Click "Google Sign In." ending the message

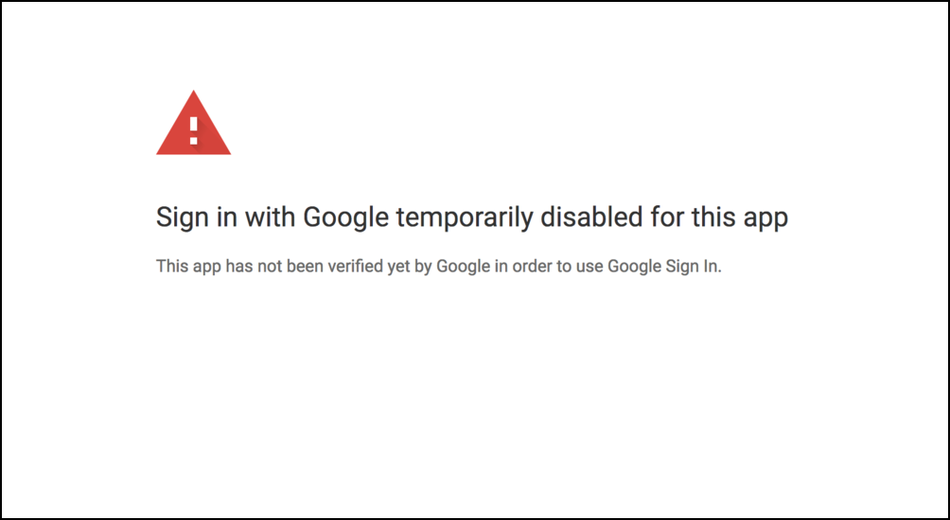[664, 267]
